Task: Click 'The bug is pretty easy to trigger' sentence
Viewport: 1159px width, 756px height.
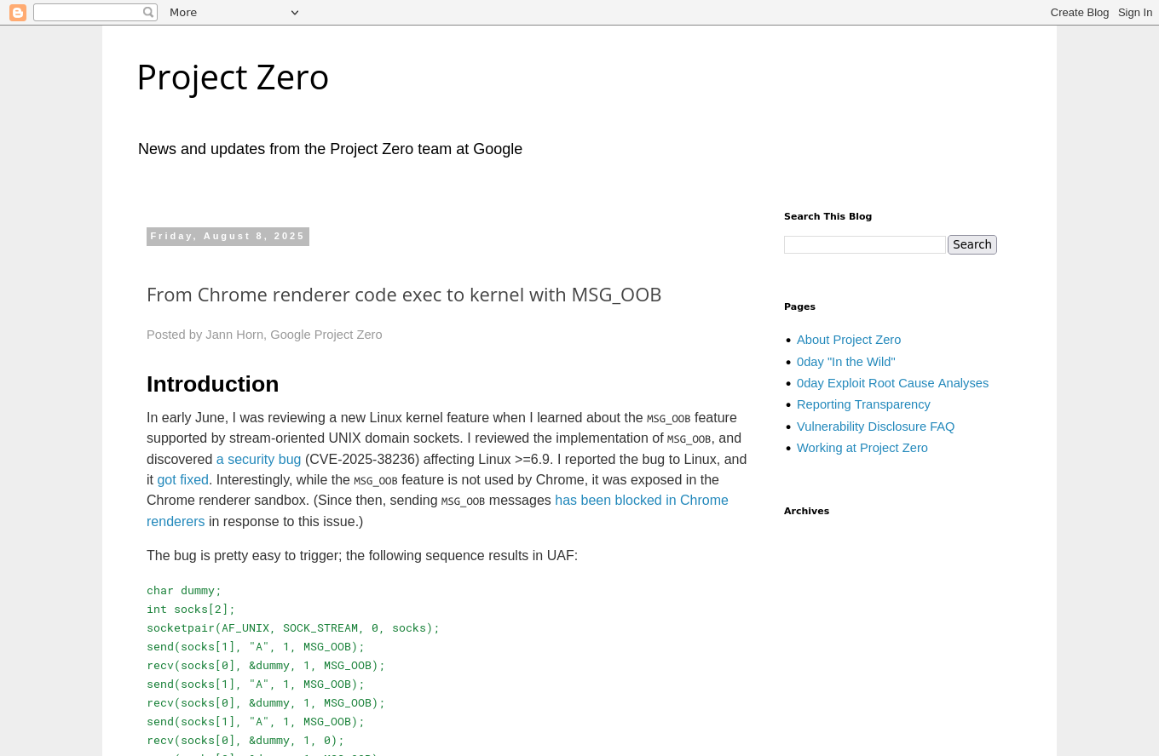Action: pos(362,556)
